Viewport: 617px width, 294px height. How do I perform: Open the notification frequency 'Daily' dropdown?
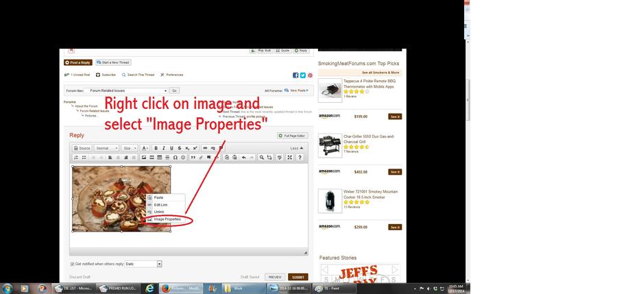click(143, 264)
